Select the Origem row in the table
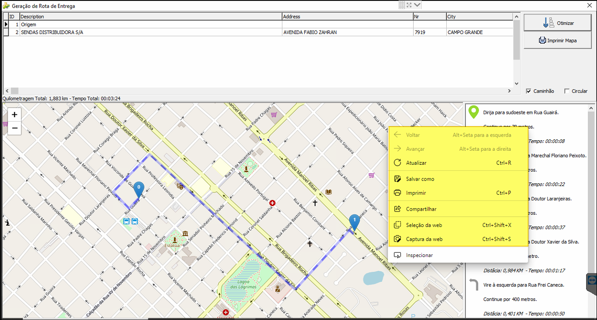 coord(258,25)
